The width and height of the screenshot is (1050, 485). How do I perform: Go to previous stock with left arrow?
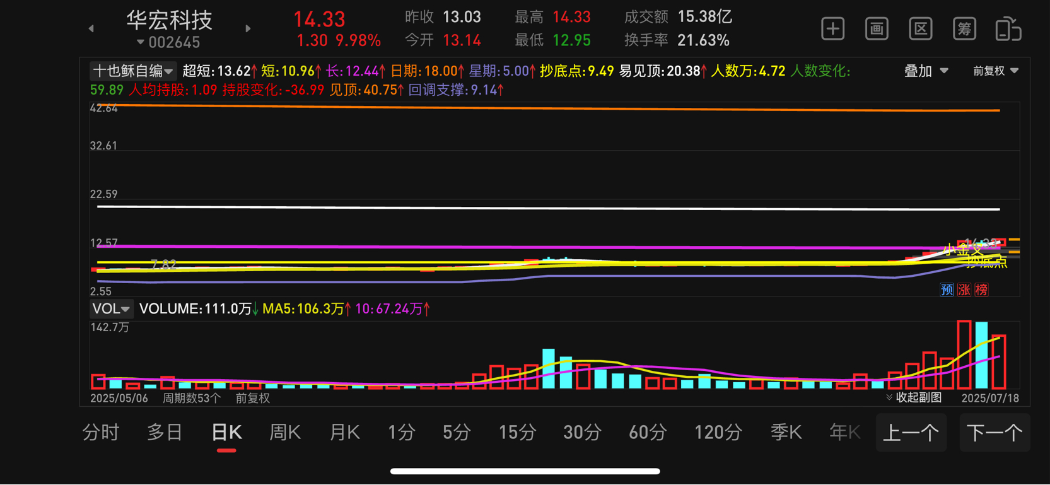pyautogui.click(x=91, y=28)
